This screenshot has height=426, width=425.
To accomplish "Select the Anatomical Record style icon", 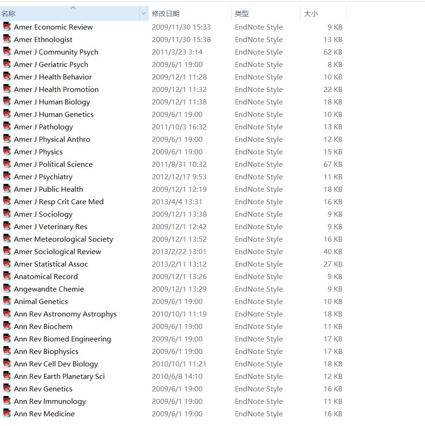I will click(7, 276).
